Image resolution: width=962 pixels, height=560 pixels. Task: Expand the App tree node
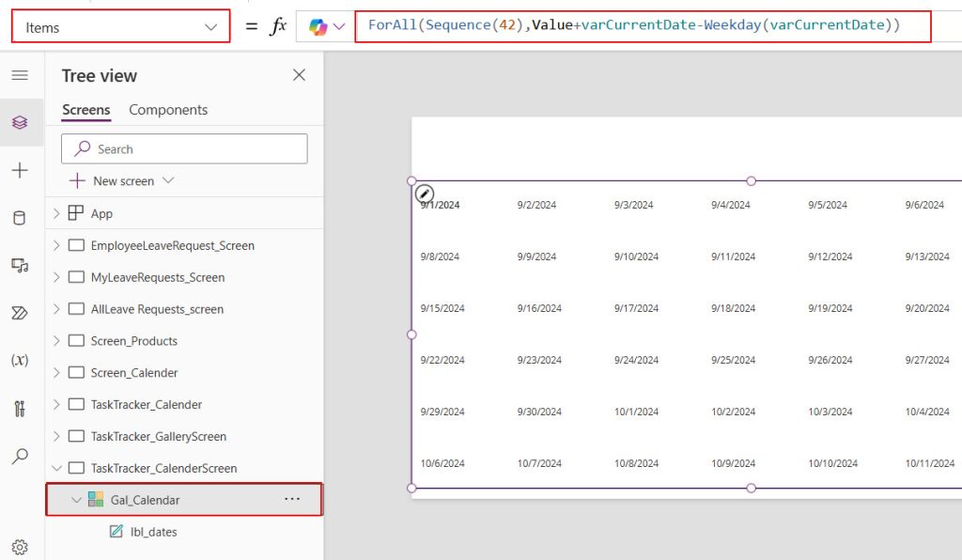[56, 213]
